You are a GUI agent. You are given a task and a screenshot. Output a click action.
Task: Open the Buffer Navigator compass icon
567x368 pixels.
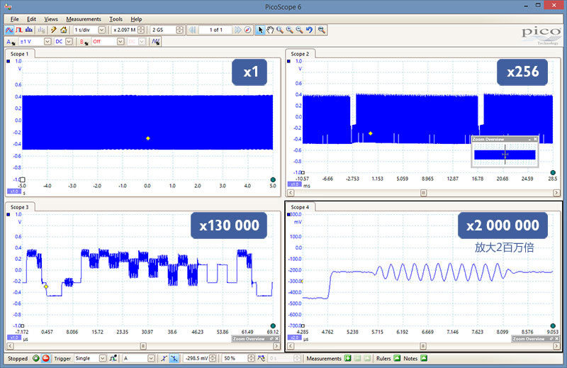247,30
